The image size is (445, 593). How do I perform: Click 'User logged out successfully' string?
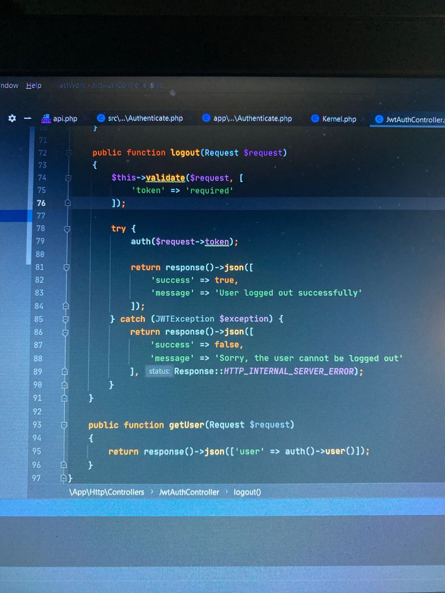[x=288, y=293]
